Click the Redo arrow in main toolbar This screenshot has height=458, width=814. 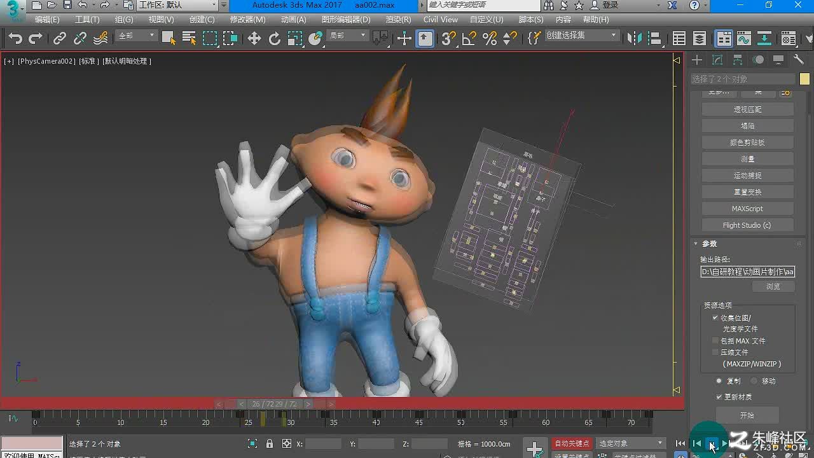[36, 39]
